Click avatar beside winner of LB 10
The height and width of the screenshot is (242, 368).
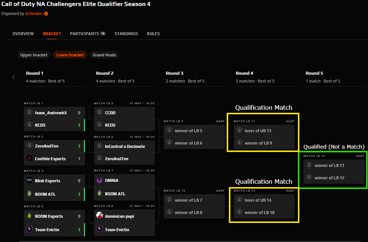click(239, 212)
